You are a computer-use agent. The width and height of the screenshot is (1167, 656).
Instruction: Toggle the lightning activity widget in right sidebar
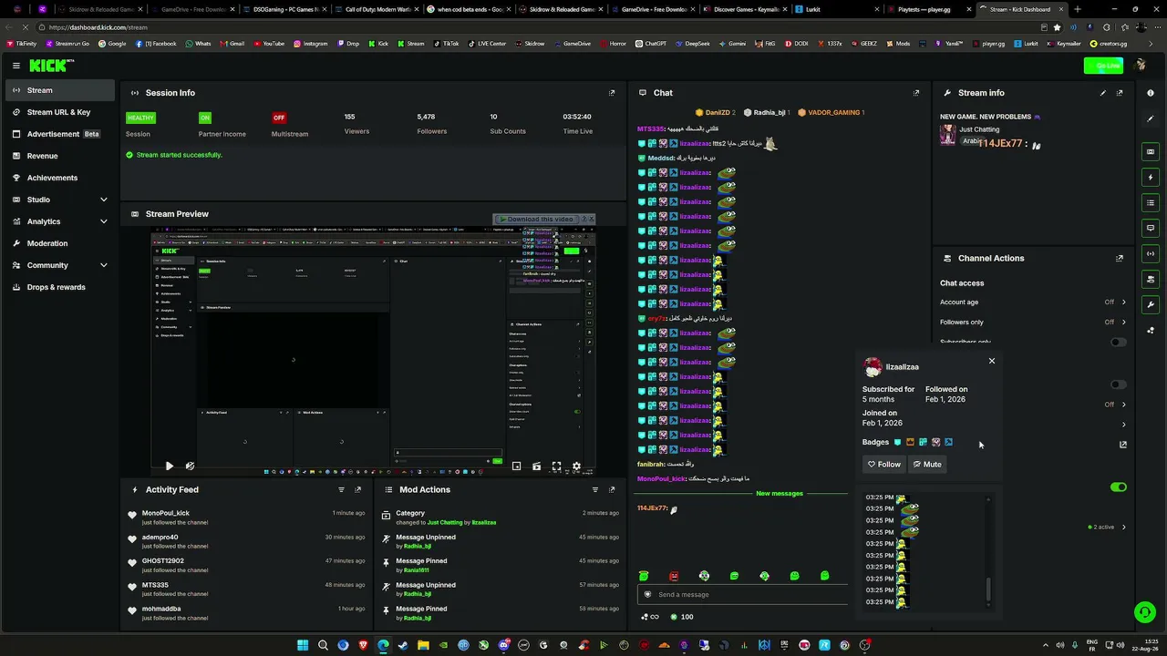point(1151,178)
